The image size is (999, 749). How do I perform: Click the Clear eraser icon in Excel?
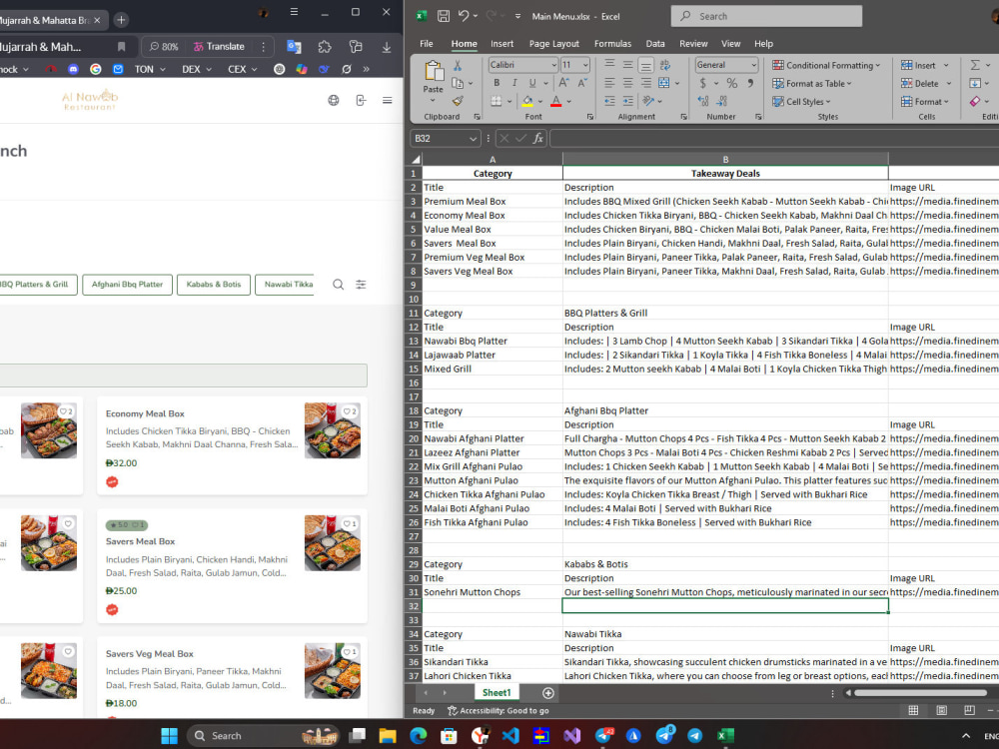coord(975,101)
